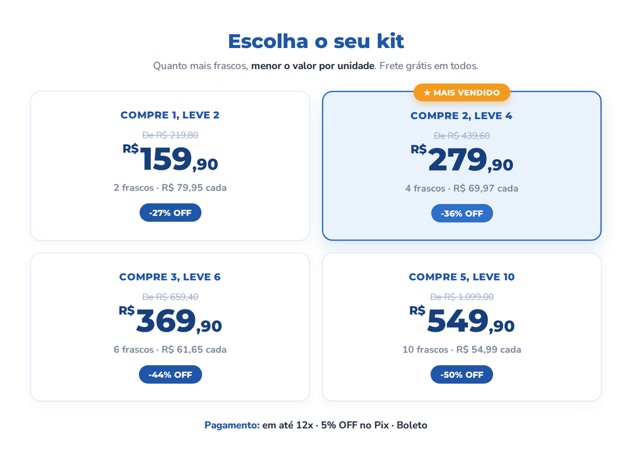Click the Mais Vendido orange badge
This screenshot has height=458, width=632.
pyautogui.click(x=461, y=93)
